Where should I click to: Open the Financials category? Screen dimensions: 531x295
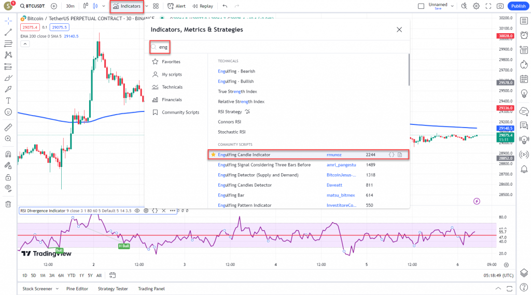(x=167, y=100)
